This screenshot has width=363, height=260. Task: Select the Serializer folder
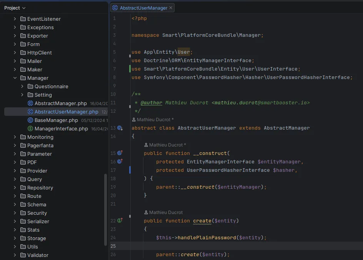[x=38, y=221]
